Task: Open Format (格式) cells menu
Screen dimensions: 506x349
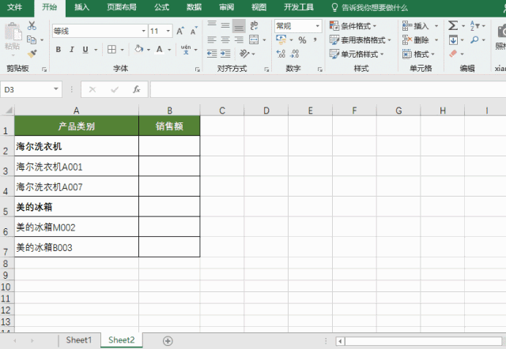Action: tap(417, 54)
